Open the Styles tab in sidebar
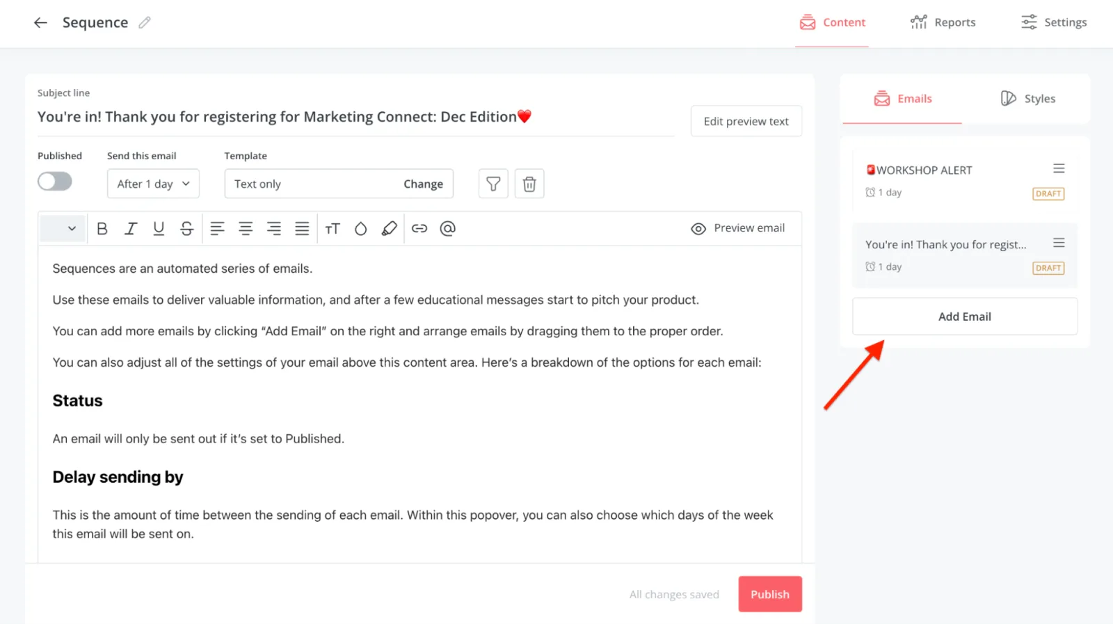1113x624 pixels. coord(1027,99)
